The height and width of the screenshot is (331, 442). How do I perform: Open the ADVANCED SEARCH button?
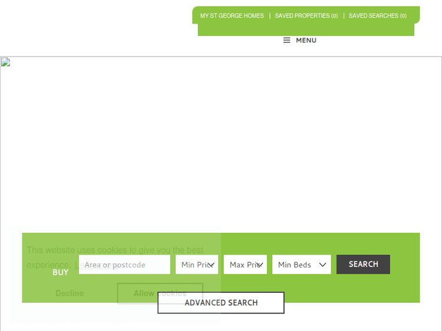221,303
